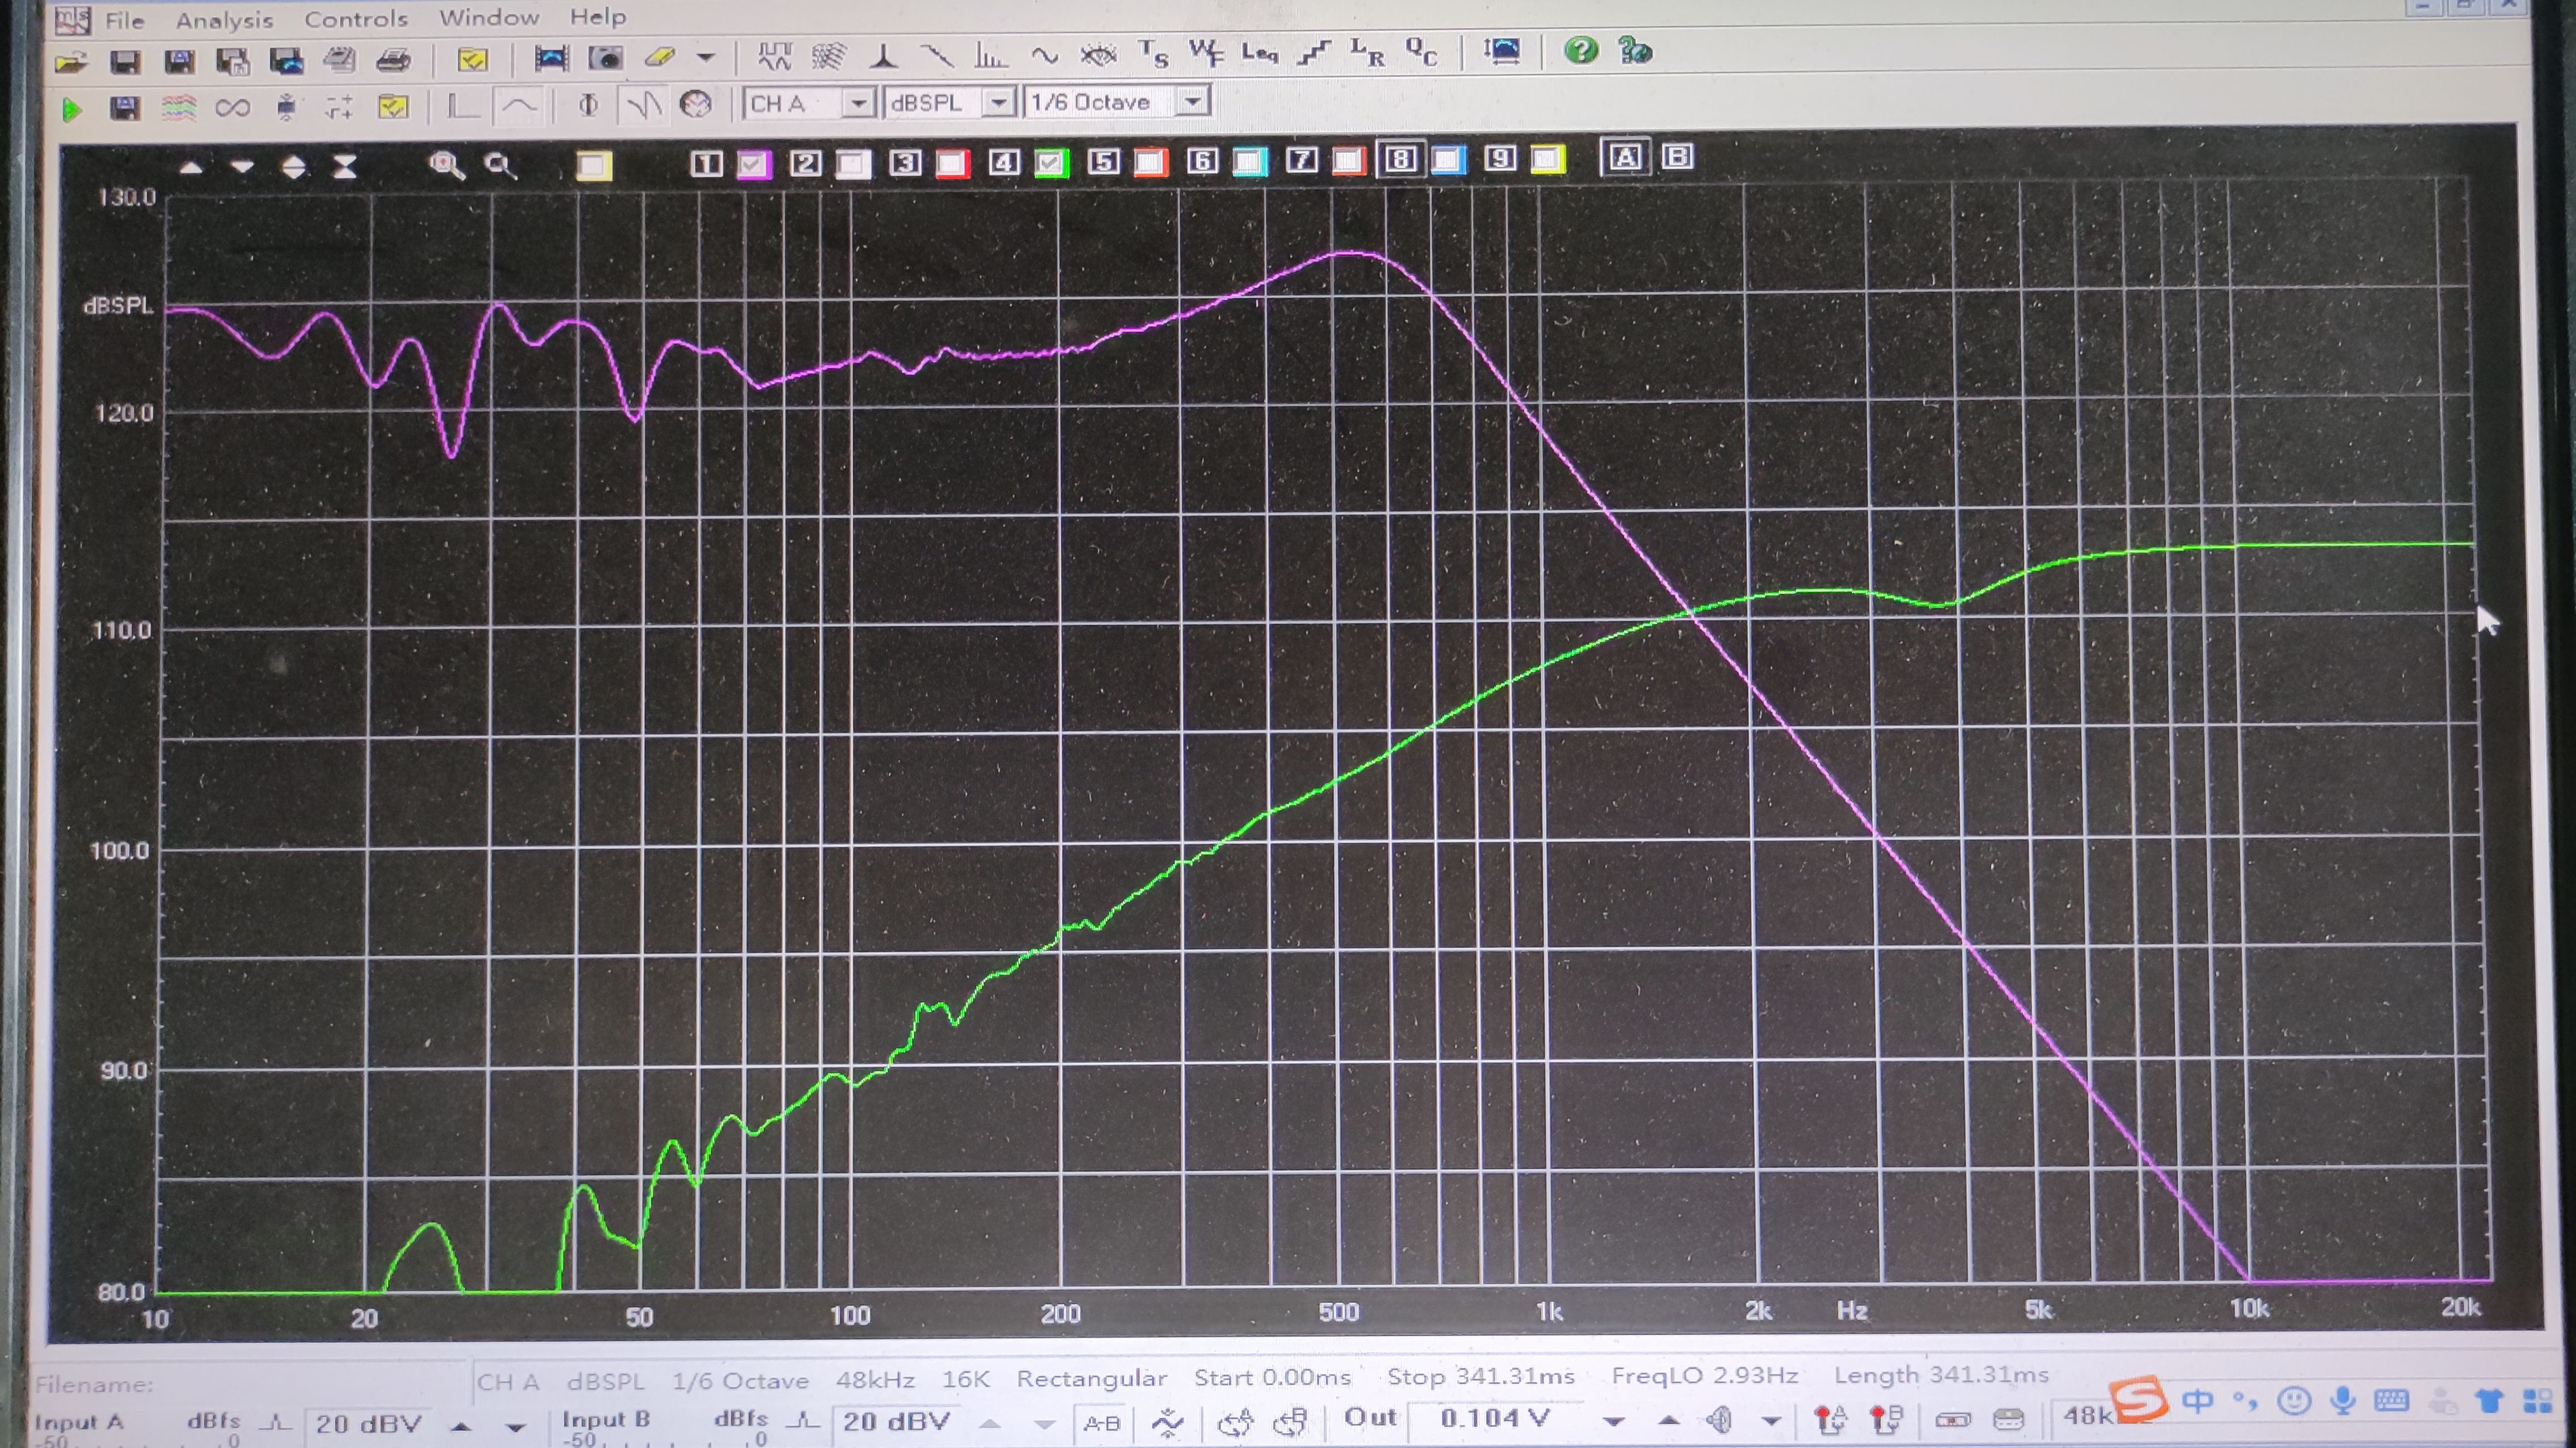This screenshot has height=1448, width=2576.
Task: Toggle overlay 1 magenta checkbox
Action: coord(754,164)
